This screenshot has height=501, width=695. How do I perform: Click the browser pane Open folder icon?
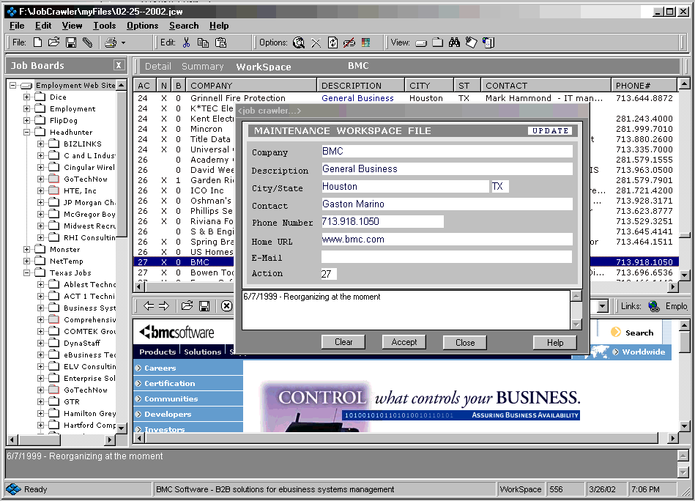click(x=187, y=306)
